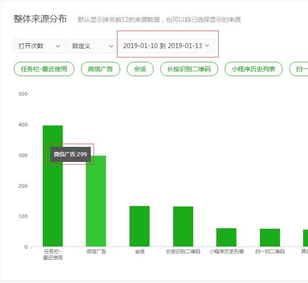This screenshot has width=308, height=283.
Task: Toggle the 微信广告 source tag
Action: 101,69
